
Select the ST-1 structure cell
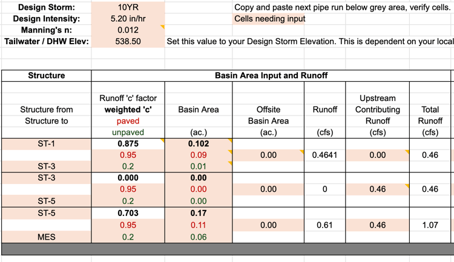pos(47,143)
